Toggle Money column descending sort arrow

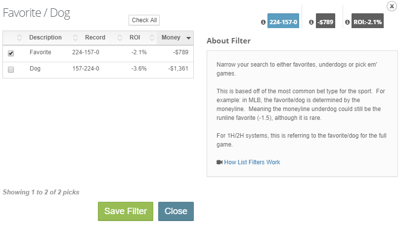(x=188, y=38)
